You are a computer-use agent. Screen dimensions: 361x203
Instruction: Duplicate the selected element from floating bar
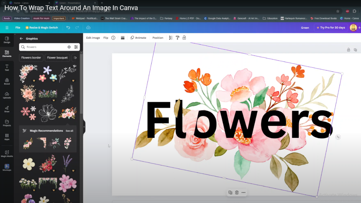(x=230, y=193)
